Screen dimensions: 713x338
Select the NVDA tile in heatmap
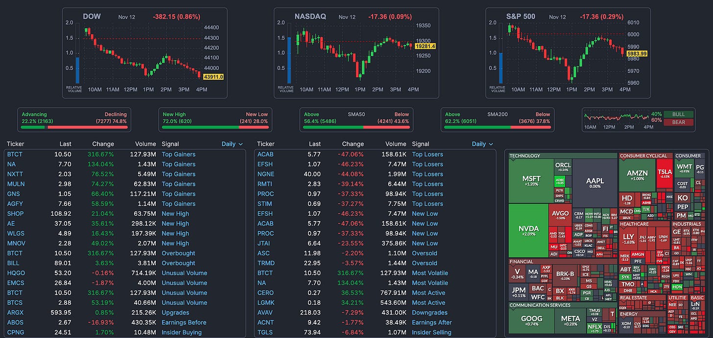click(528, 230)
